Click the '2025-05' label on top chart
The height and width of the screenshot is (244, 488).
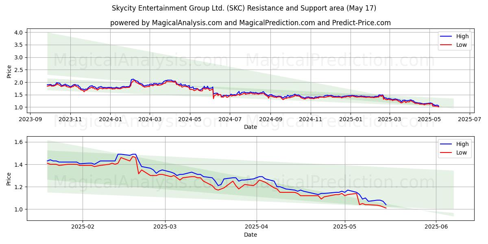pyautogui.click(x=429, y=120)
